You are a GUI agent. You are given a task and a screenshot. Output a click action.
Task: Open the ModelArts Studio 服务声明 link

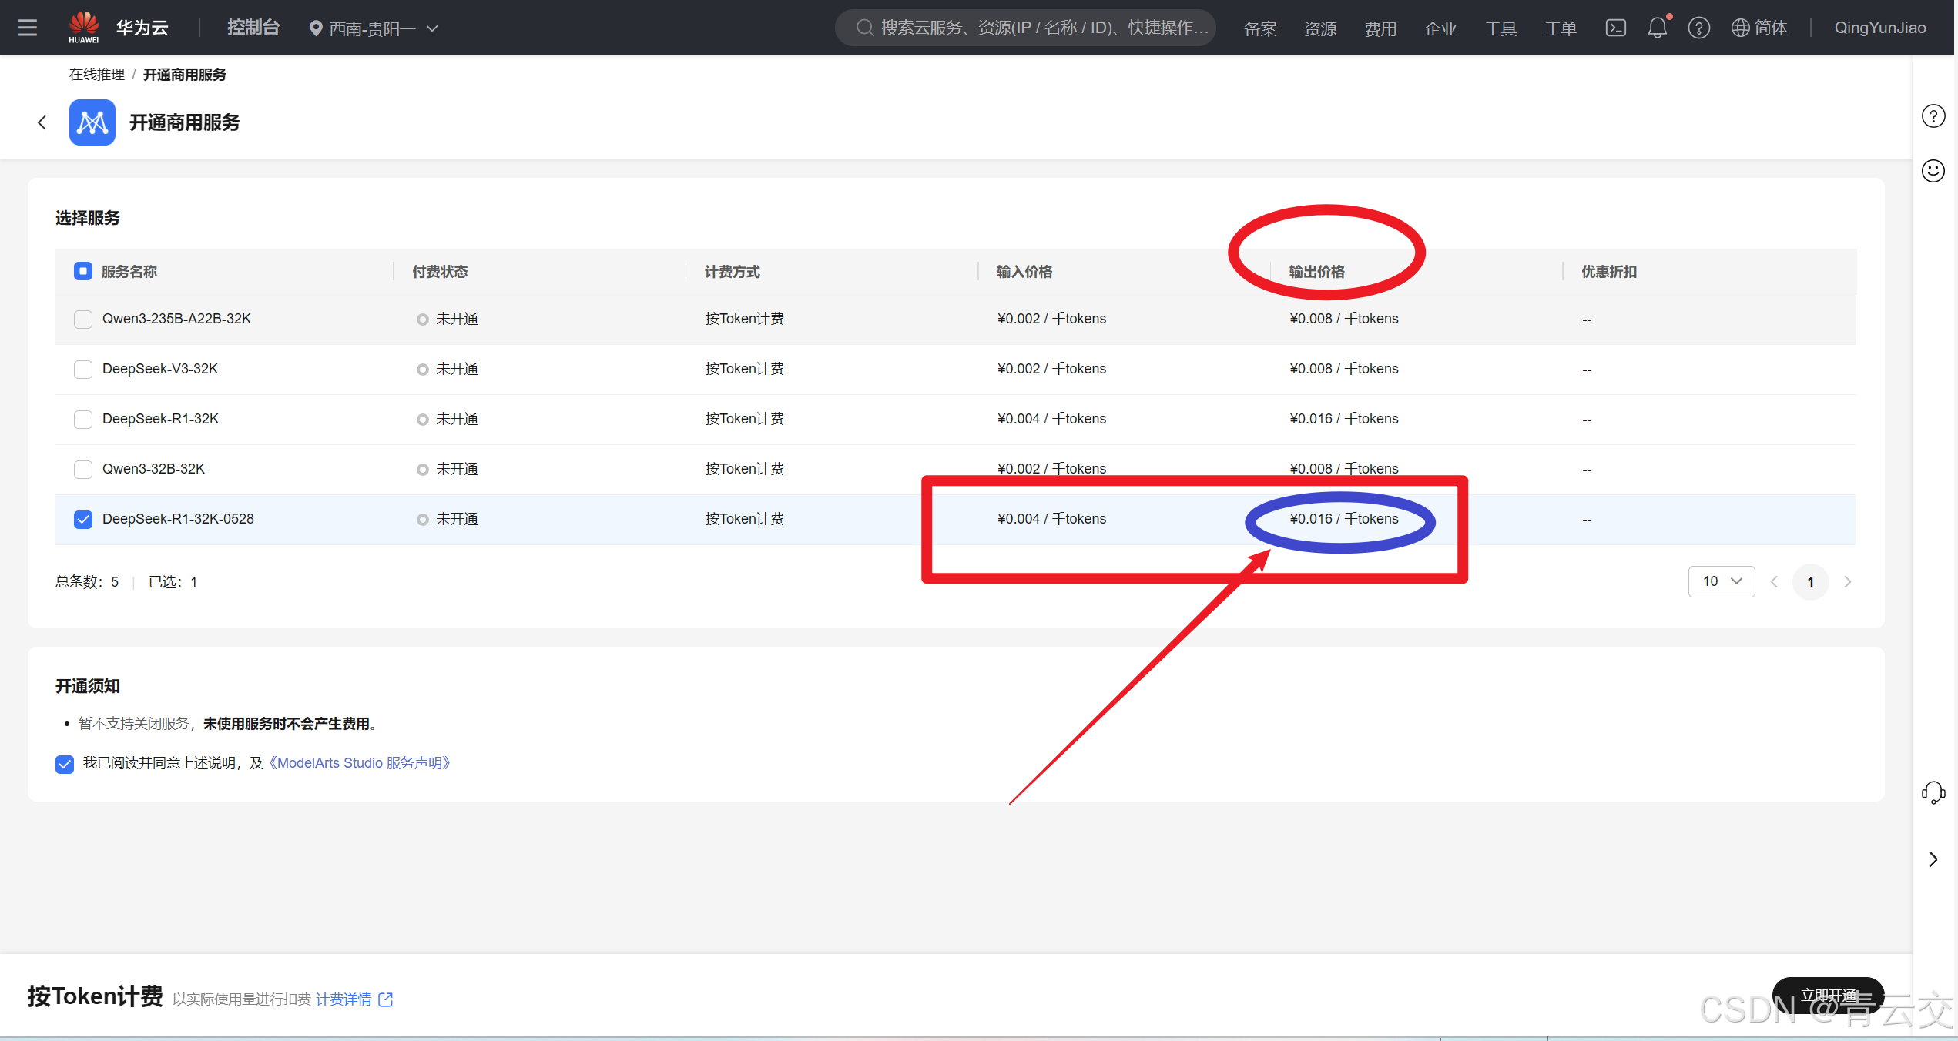click(x=358, y=763)
